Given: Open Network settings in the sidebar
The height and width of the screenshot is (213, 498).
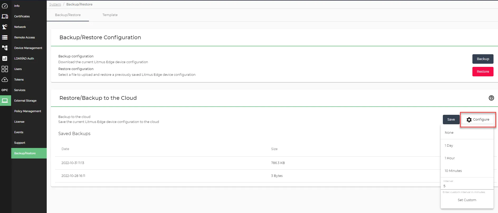Looking at the screenshot, I should 20,27.
